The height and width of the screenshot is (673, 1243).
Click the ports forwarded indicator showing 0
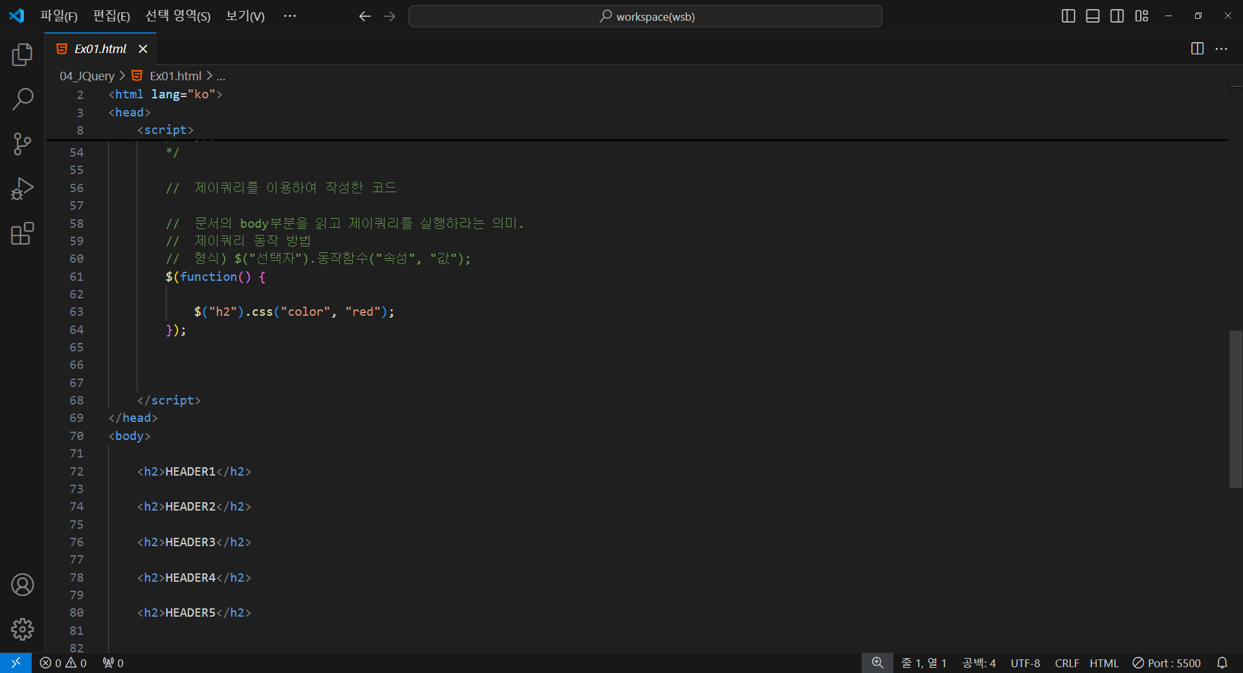tap(113, 663)
